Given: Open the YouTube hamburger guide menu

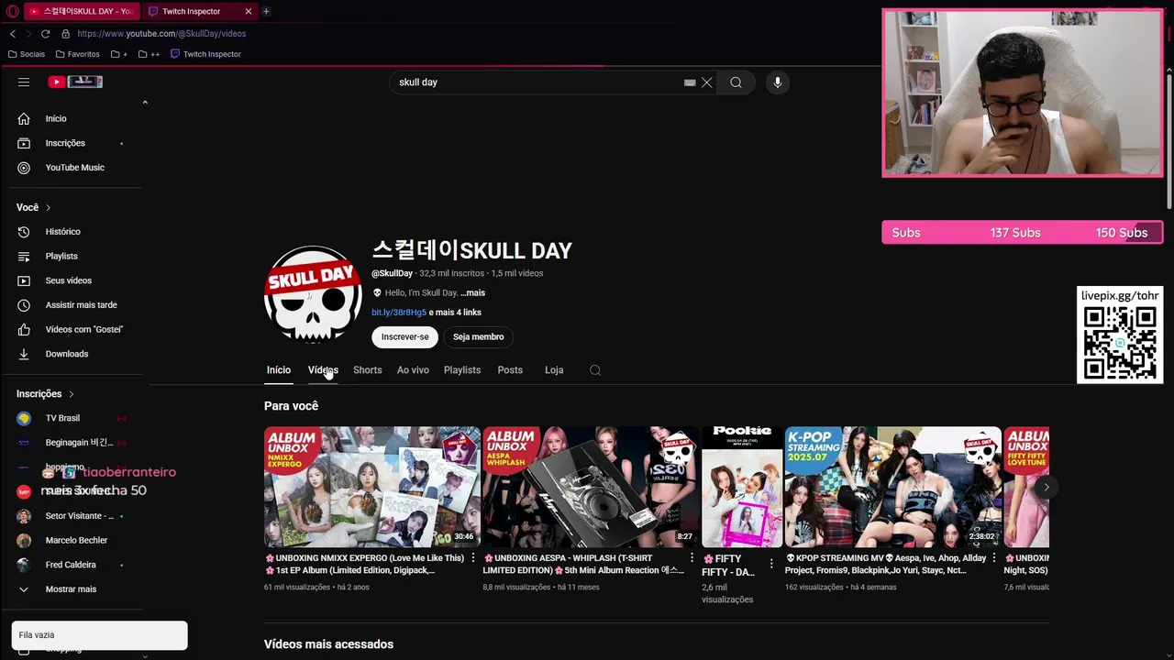Looking at the screenshot, I should click(x=24, y=82).
